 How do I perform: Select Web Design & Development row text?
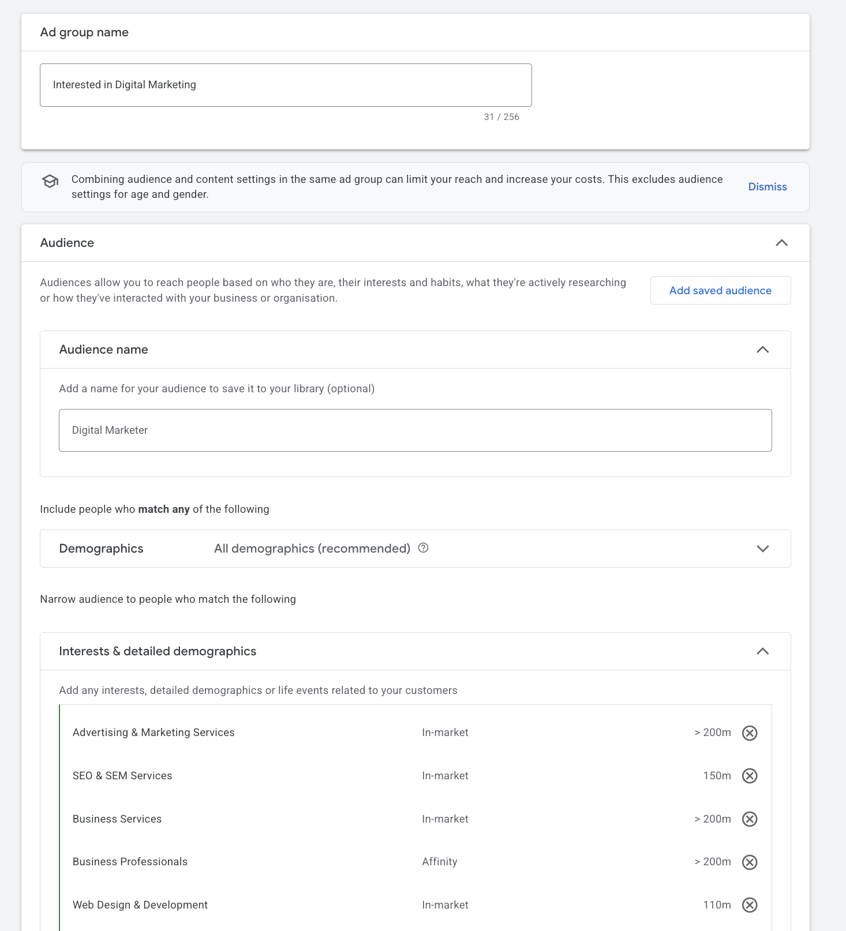pyautogui.click(x=140, y=905)
